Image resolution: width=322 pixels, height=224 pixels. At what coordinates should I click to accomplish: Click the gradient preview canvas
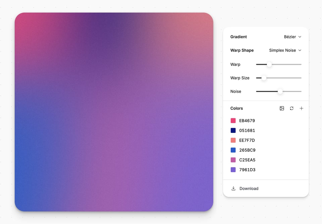114,112
